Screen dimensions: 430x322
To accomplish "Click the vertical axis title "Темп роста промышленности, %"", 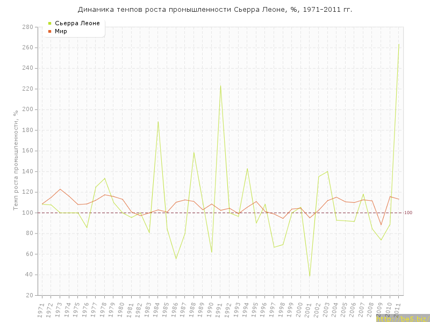I will tap(16, 160).
